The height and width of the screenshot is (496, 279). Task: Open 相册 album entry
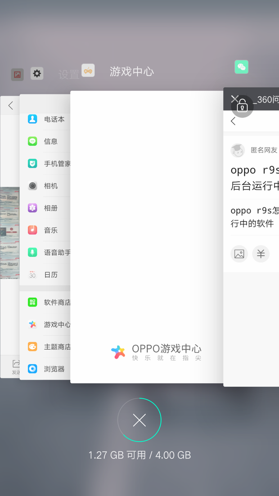point(45,208)
